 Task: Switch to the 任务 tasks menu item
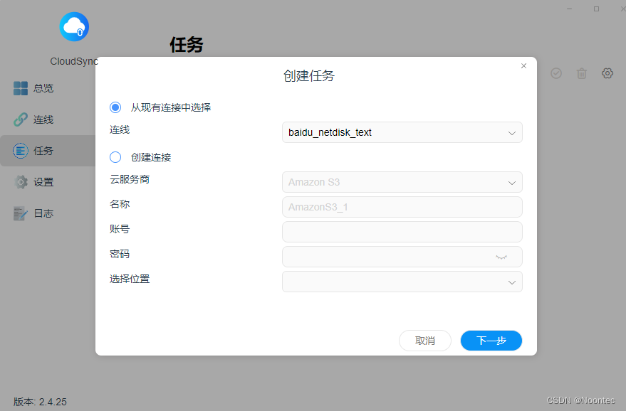coord(43,151)
